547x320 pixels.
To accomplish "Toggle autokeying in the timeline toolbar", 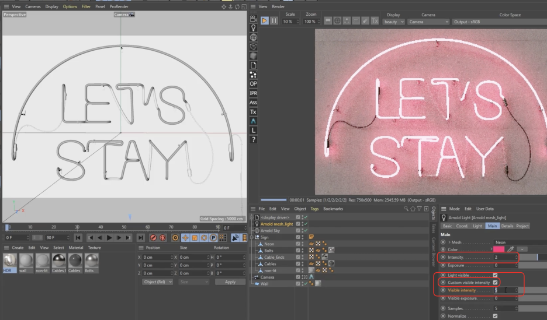I will click(162, 238).
